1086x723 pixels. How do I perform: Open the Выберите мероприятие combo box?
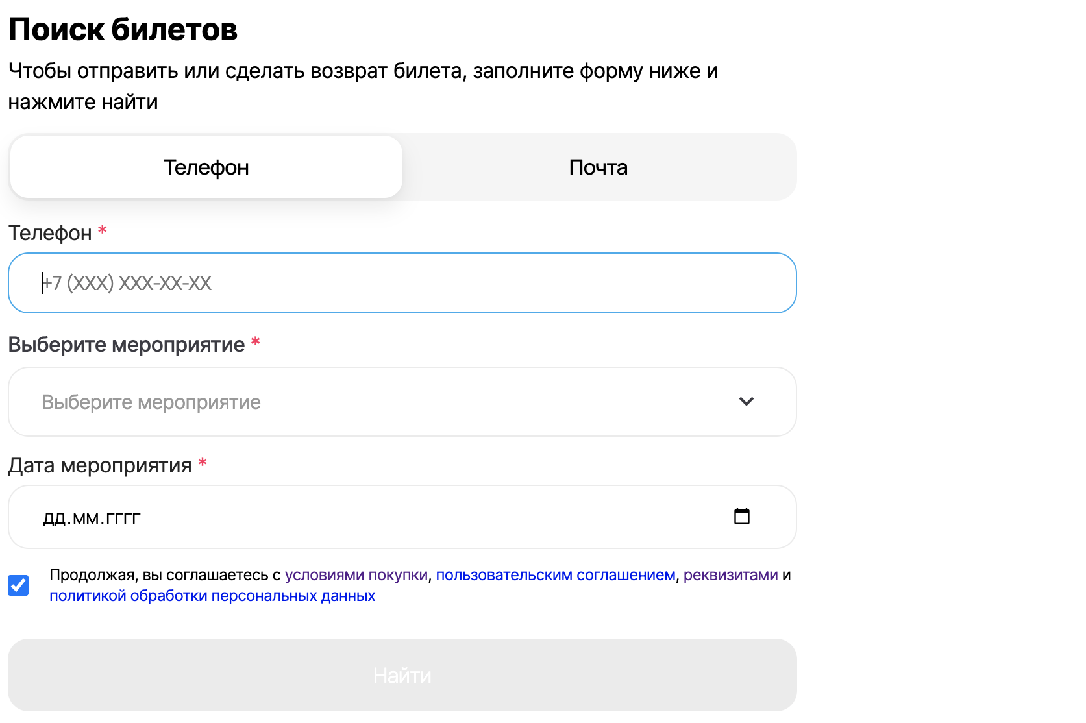pos(389,402)
